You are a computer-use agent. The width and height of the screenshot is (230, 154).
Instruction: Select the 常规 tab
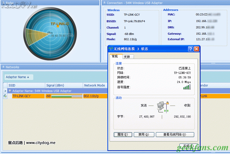(x=115, y=56)
